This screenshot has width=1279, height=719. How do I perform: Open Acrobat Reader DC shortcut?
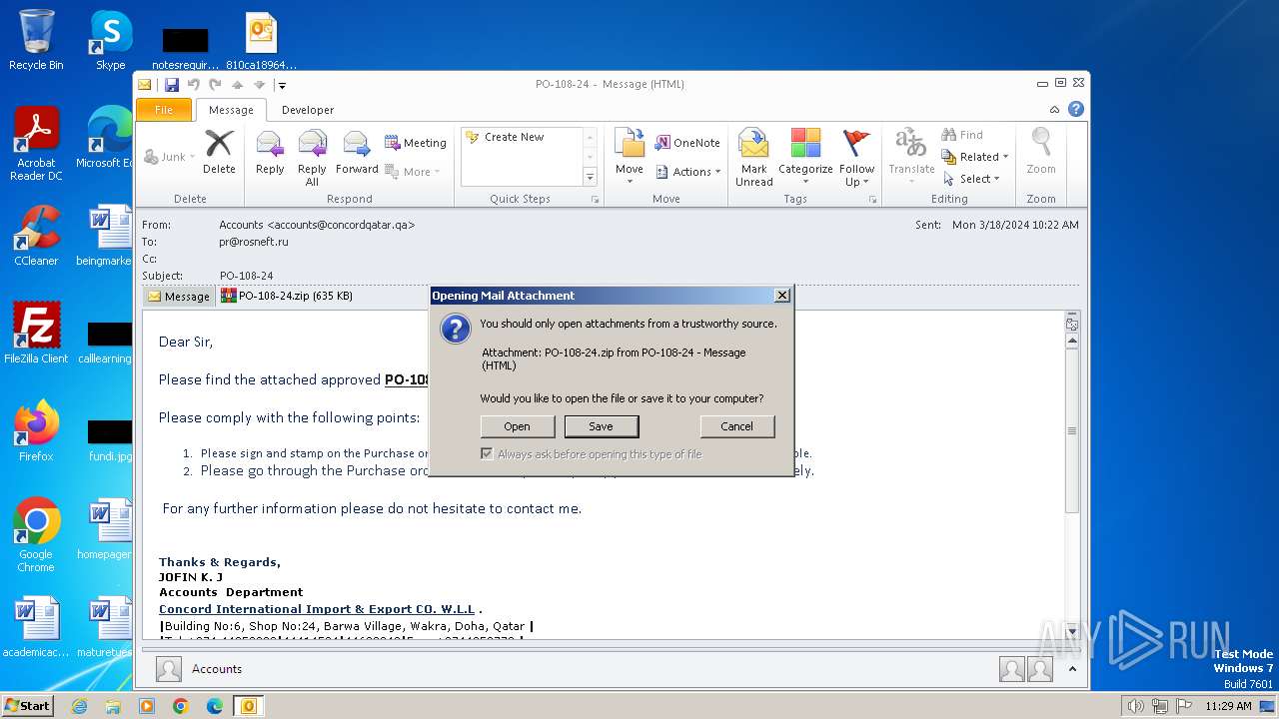tap(36, 144)
